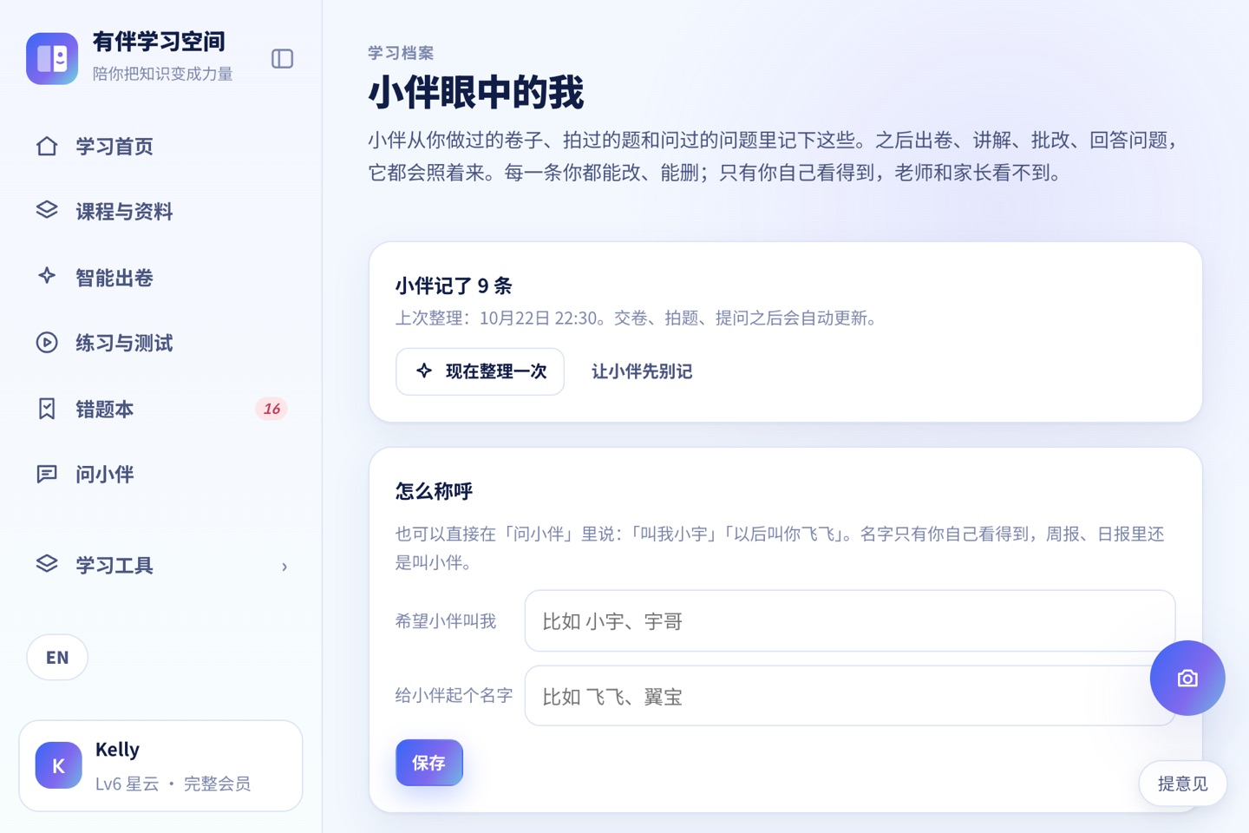
Task: Click the play icon beside 练习与测试
Action: [47, 343]
